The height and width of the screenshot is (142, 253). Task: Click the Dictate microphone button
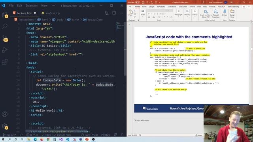225,13
